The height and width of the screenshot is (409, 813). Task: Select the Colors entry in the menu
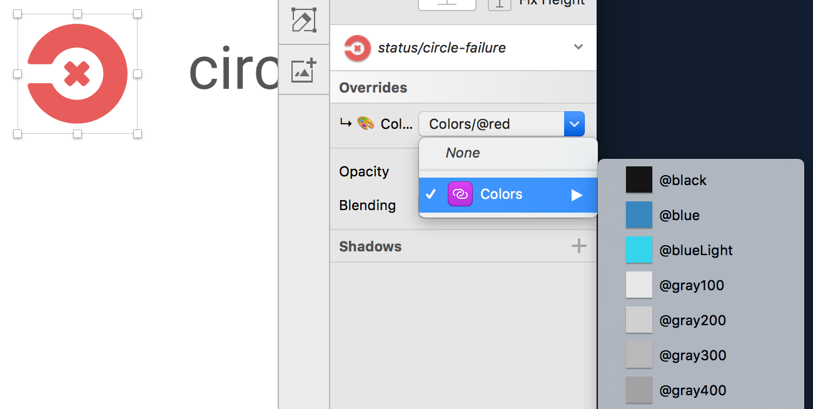point(501,194)
